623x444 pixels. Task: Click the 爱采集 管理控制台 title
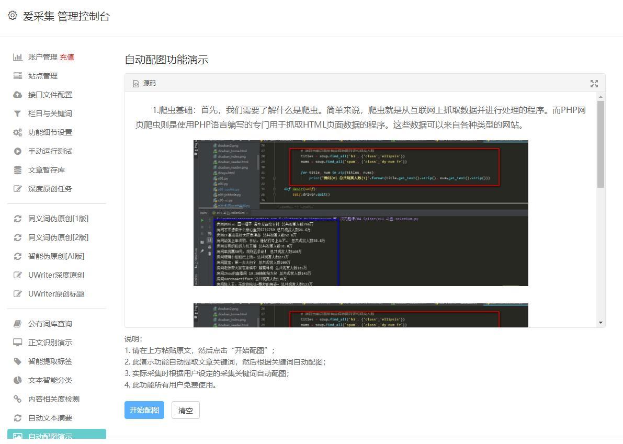(66, 16)
